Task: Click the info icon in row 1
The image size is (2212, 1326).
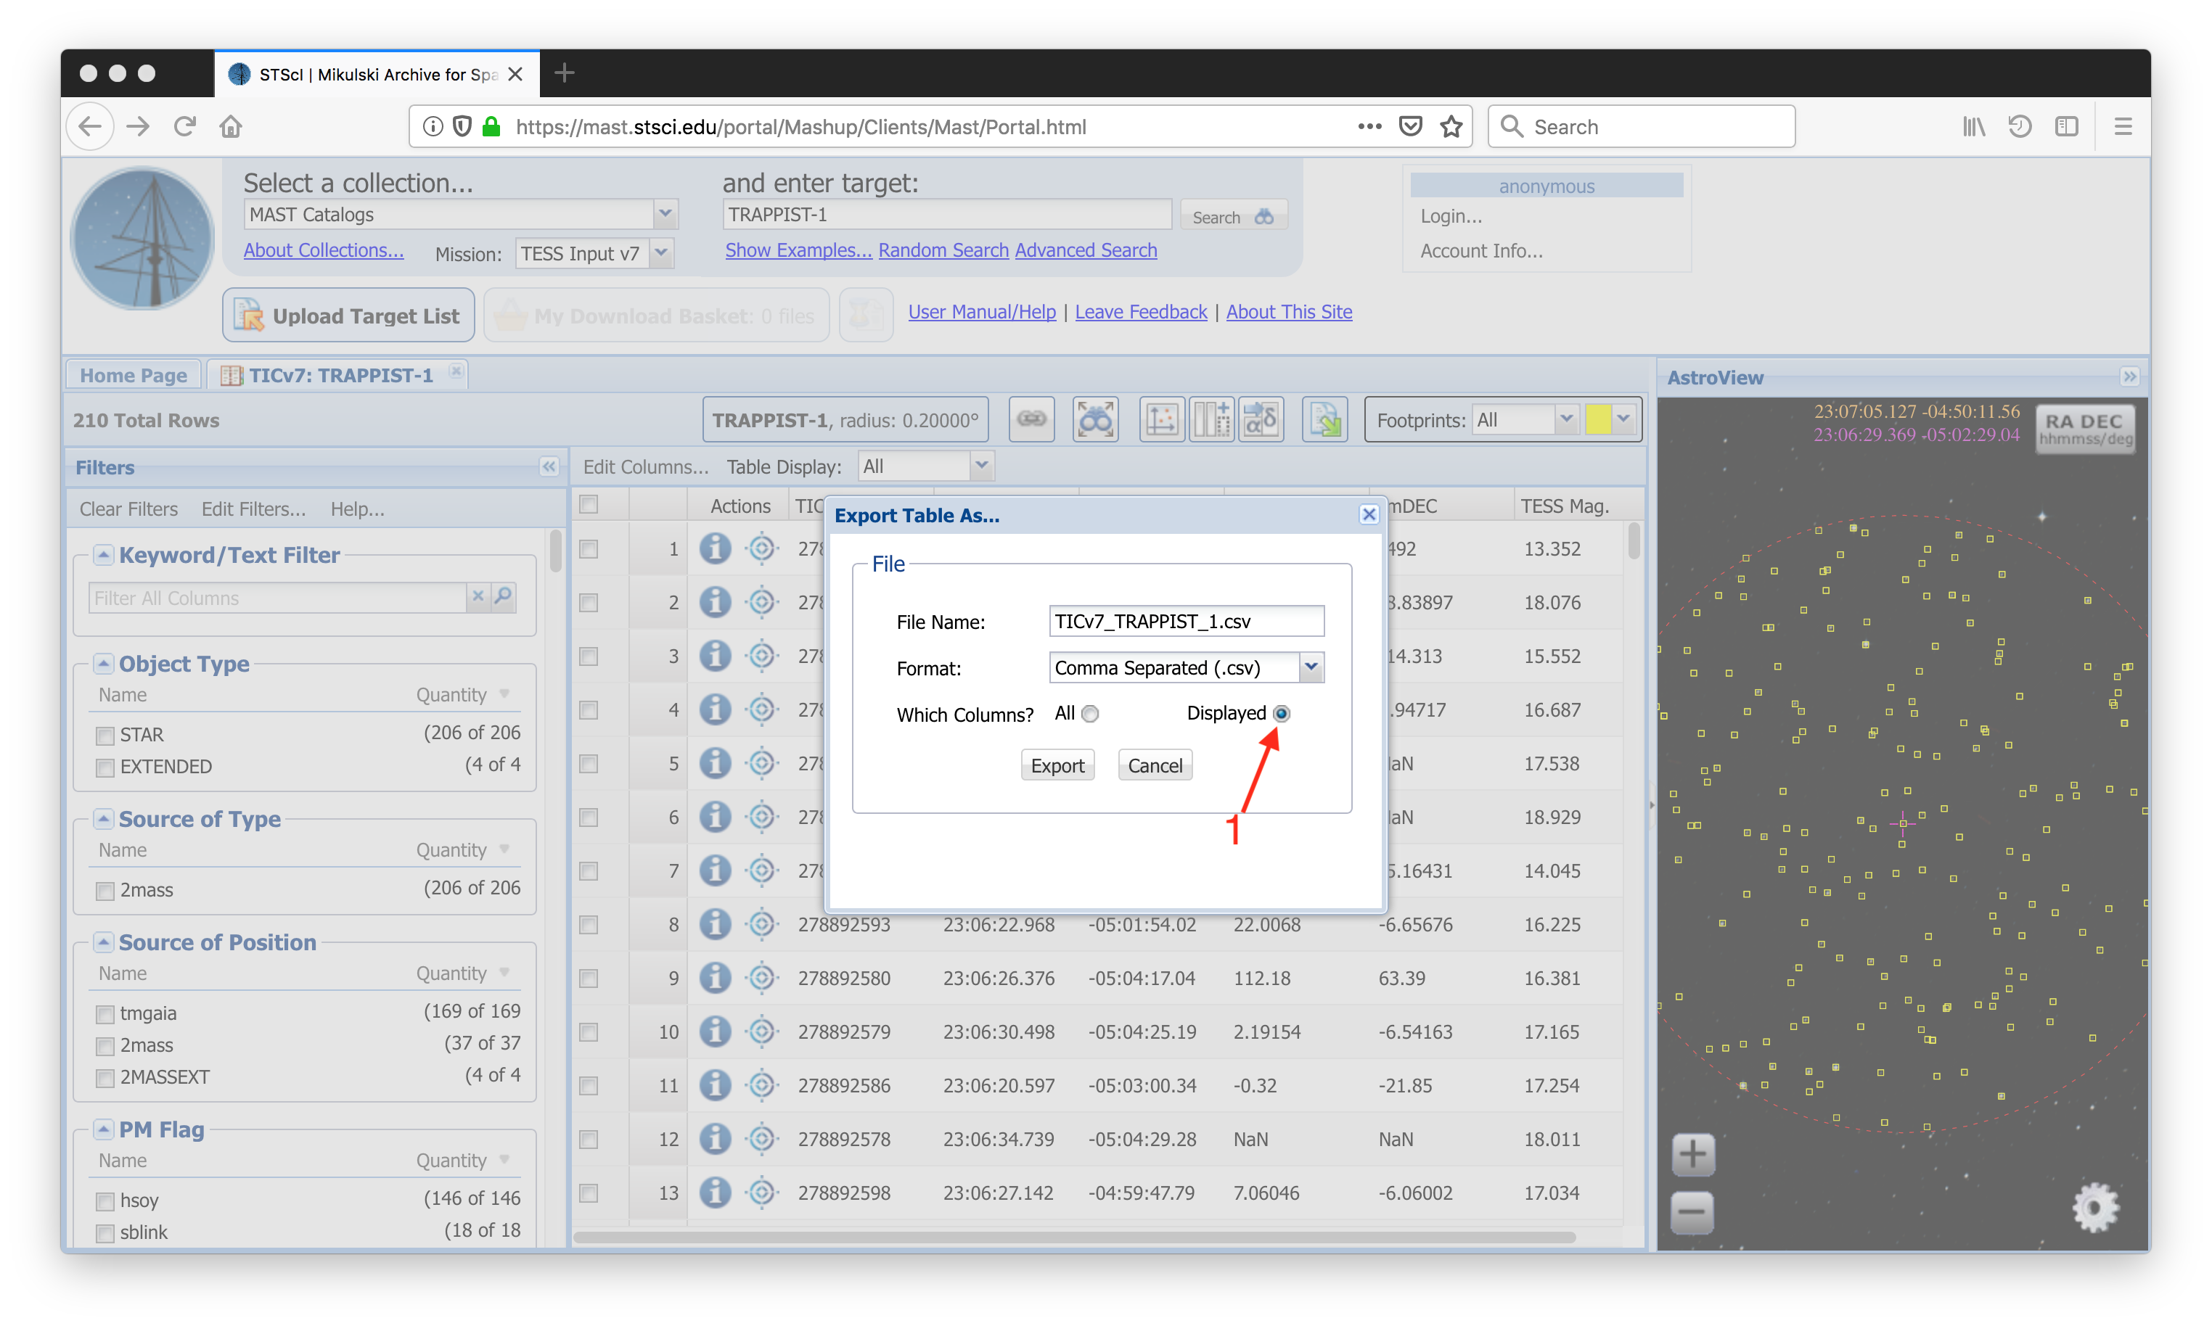Action: [714, 548]
